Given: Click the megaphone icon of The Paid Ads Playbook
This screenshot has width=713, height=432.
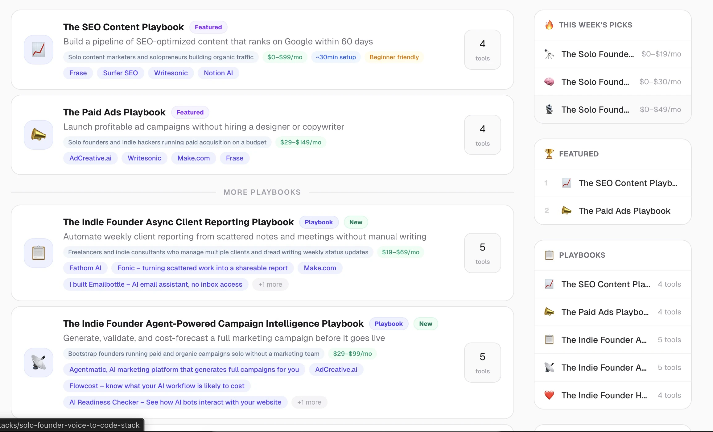Looking at the screenshot, I should pyautogui.click(x=38, y=135).
